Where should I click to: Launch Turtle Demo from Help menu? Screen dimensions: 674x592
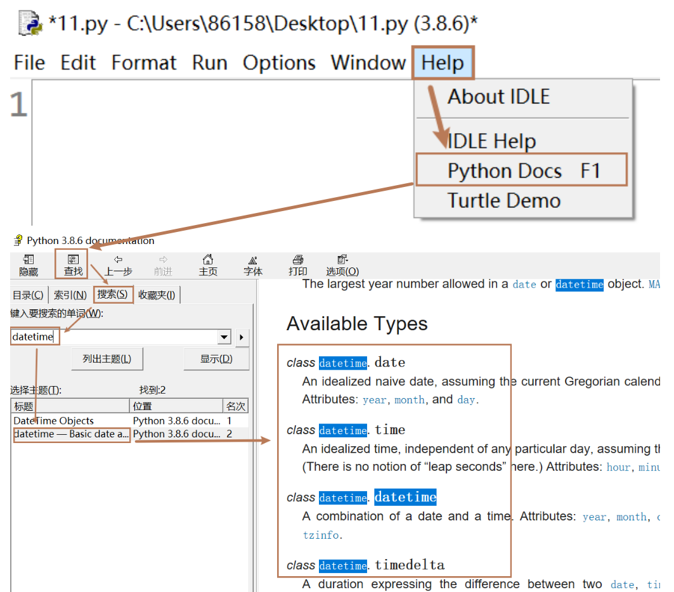(x=504, y=201)
